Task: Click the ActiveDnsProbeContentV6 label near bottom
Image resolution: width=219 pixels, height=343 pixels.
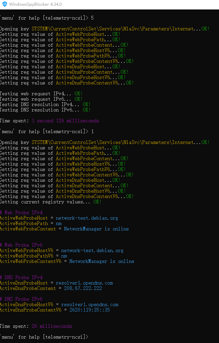Action: click(31, 310)
